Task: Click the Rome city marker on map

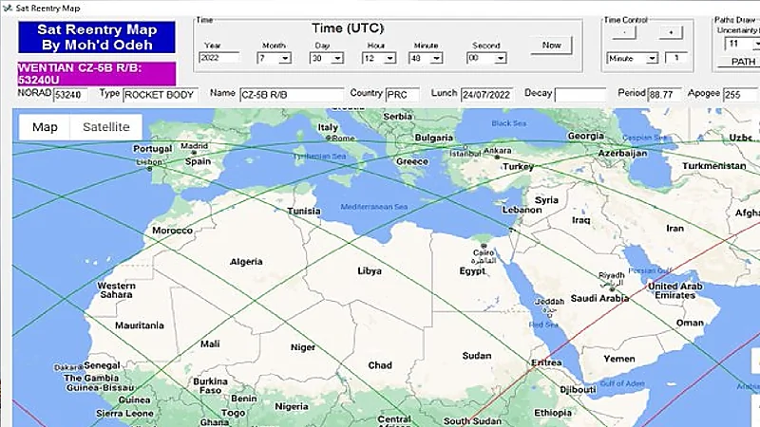Action: point(328,138)
